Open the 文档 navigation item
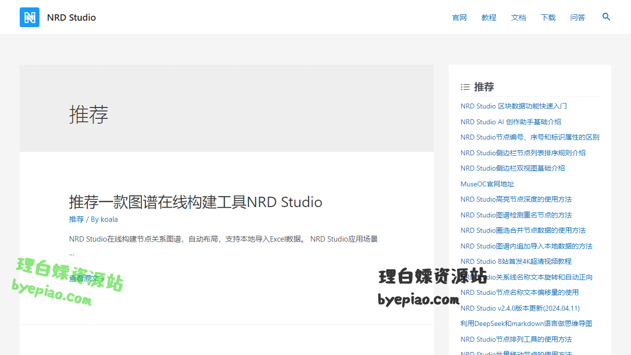The image size is (631, 355). tap(519, 17)
